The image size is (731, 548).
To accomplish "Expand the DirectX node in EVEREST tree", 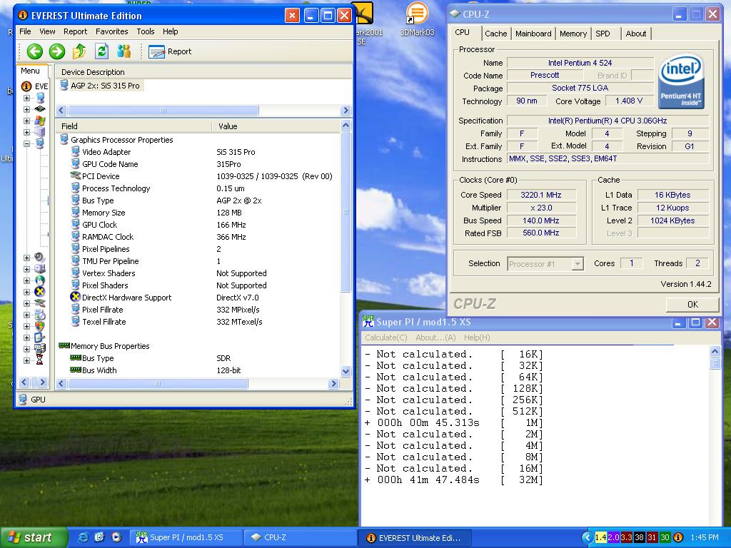I will click(26, 292).
